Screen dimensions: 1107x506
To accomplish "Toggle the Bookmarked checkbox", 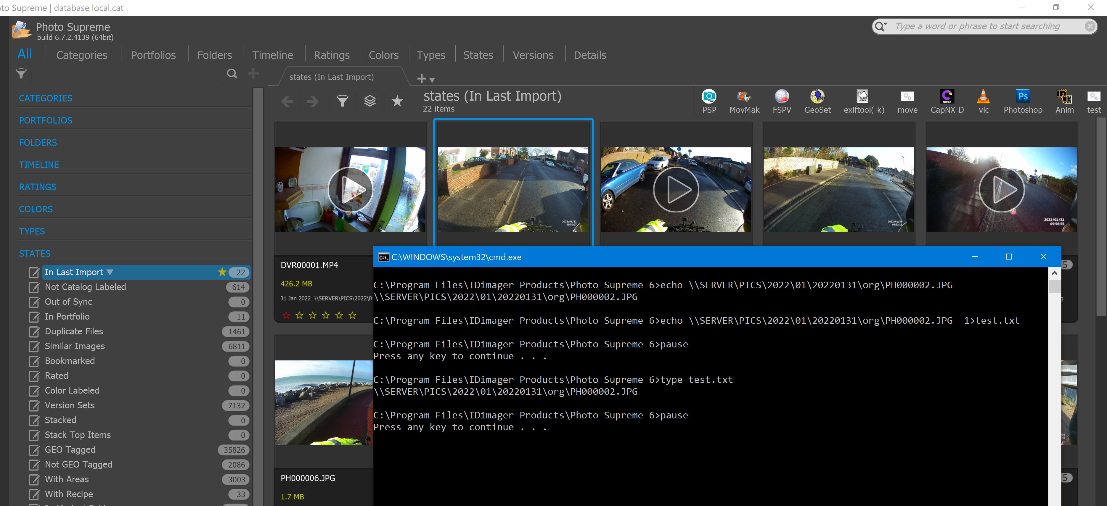I will coord(34,361).
